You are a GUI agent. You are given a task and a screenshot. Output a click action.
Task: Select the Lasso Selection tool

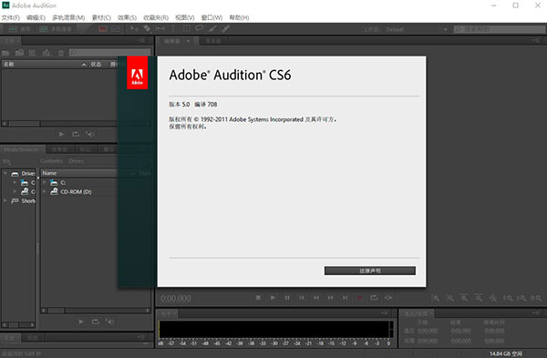200,28
